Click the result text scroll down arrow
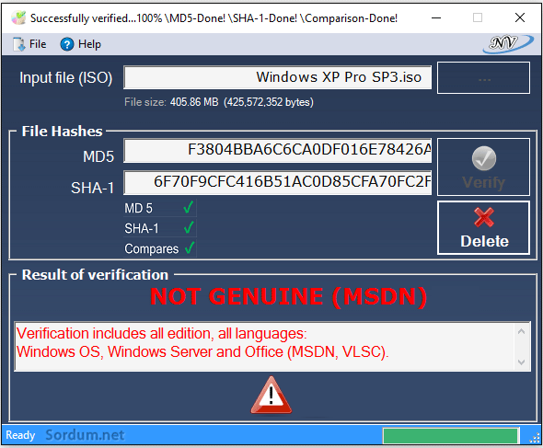Viewport: 543px width, 448px height. (x=521, y=362)
